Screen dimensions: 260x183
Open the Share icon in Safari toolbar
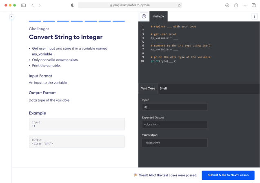pos(236,5)
